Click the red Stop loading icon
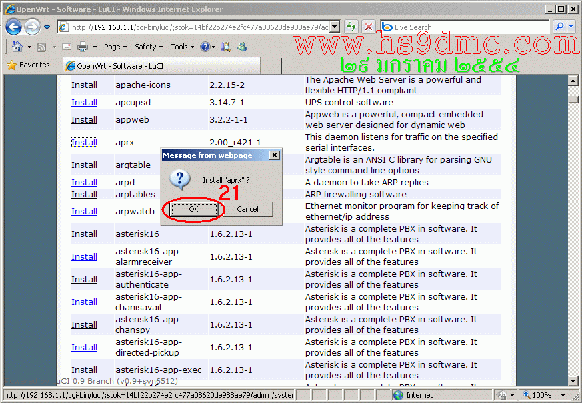Viewport: 582px width, 403px height. (x=368, y=27)
